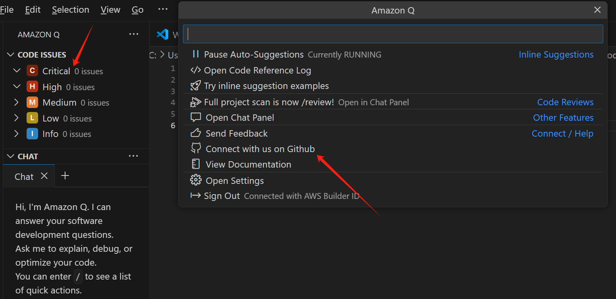This screenshot has width=616, height=299.
Task: Open the View menu
Action: click(111, 10)
